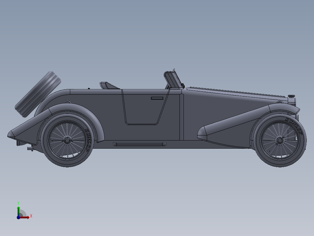This screenshot has width=314, height=236.
Task: Select the spare tire mounted at the rear
Action: pos(38,94)
